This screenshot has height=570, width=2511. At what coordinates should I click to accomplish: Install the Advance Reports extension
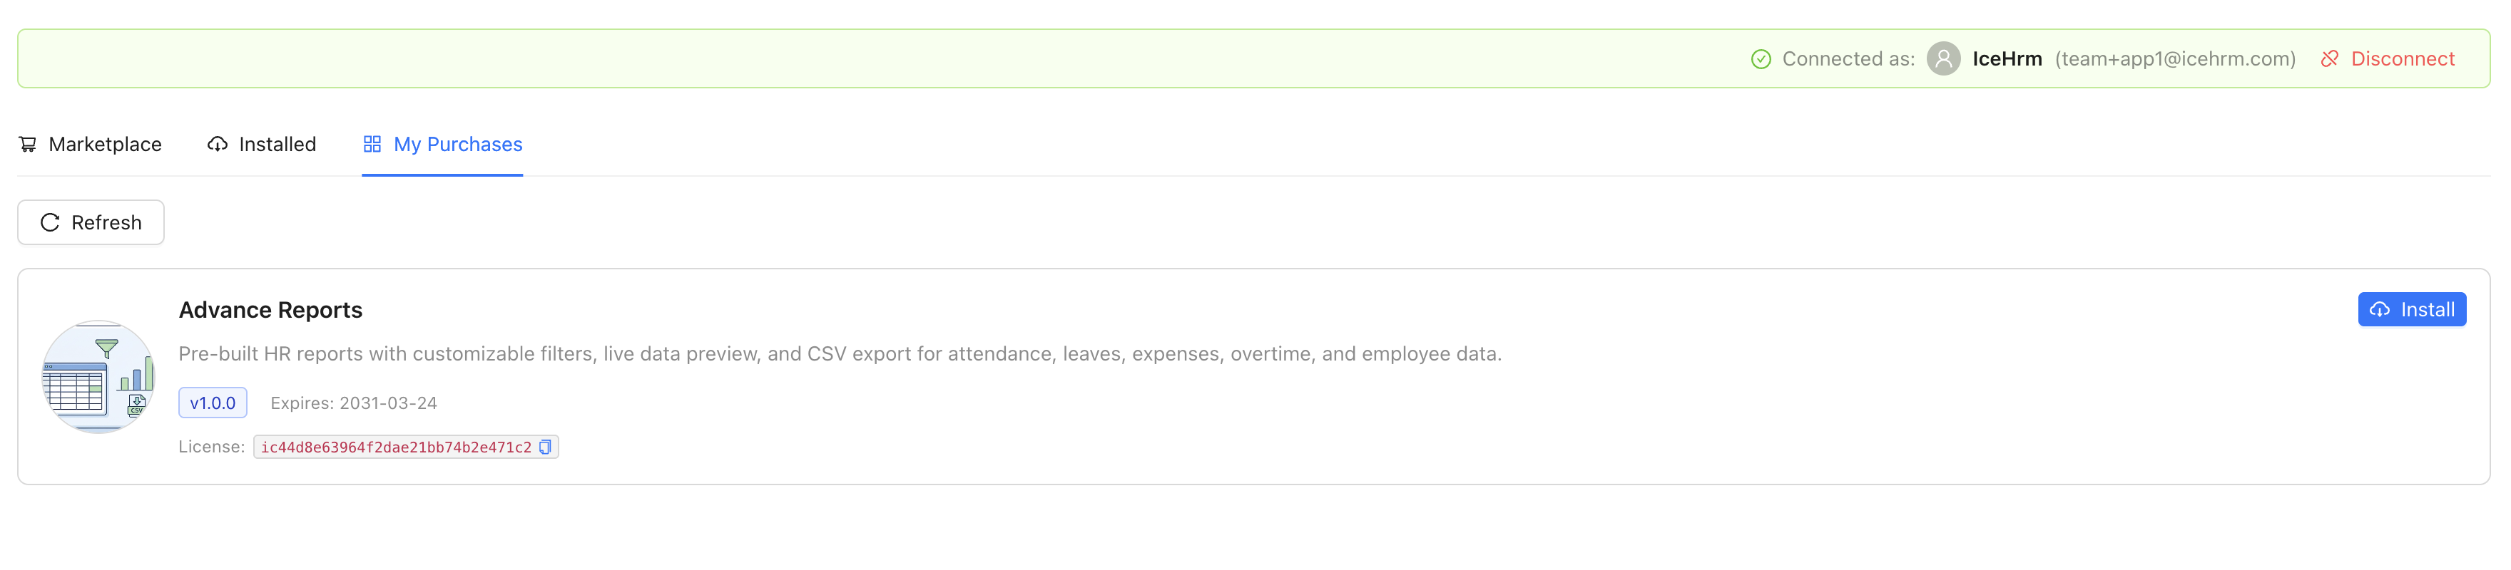[x=2412, y=310]
